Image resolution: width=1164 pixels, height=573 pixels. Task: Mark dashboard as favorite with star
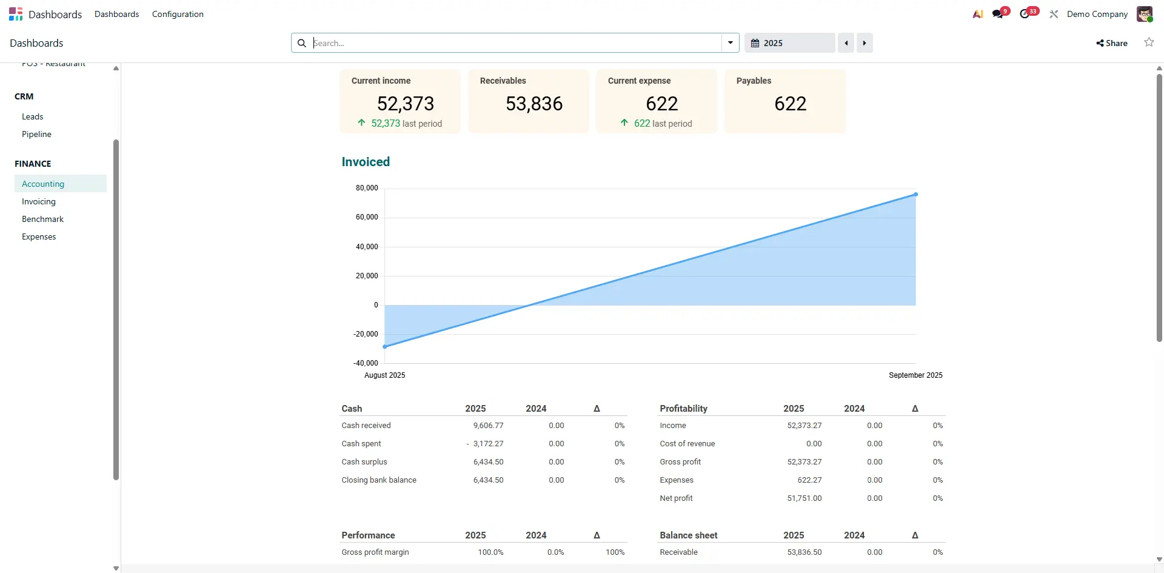point(1148,42)
